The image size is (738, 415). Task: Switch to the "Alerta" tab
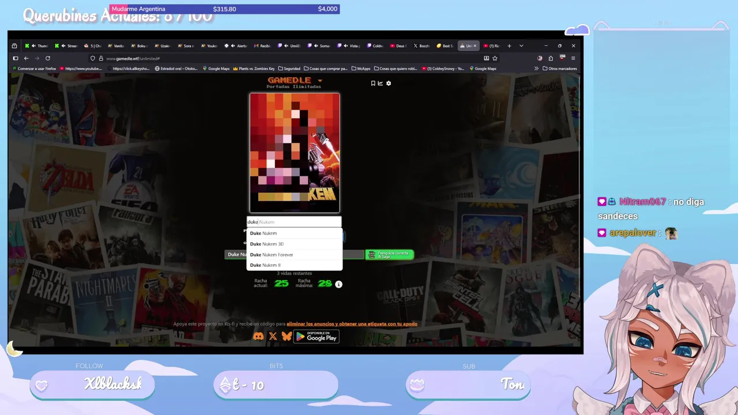tap(237, 46)
